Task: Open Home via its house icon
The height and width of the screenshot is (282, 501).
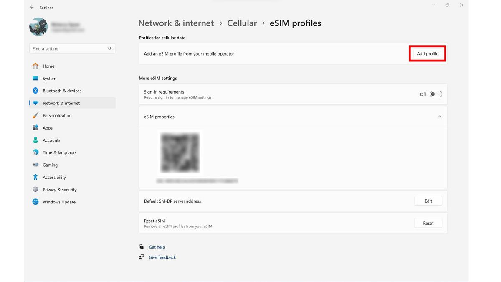Action: (35, 66)
